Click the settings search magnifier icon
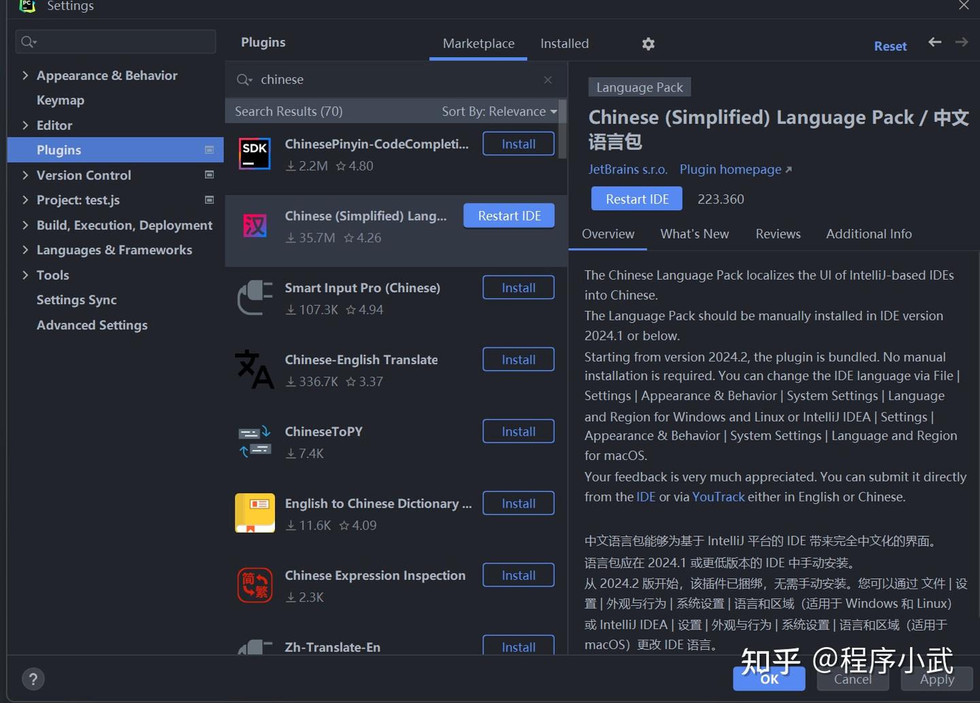The image size is (980, 703). 29,42
